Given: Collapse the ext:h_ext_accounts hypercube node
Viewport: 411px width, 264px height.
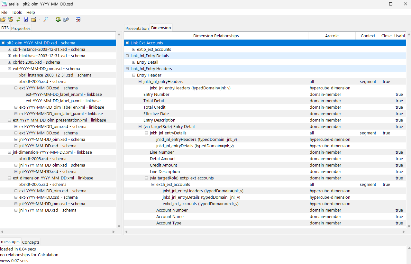Looking at the screenshot, I should tap(153, 184).
